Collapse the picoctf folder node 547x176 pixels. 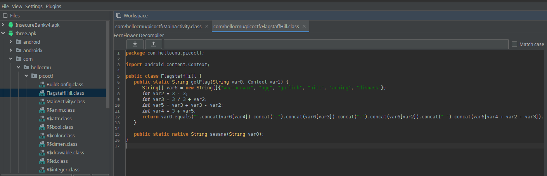point(27,76)
